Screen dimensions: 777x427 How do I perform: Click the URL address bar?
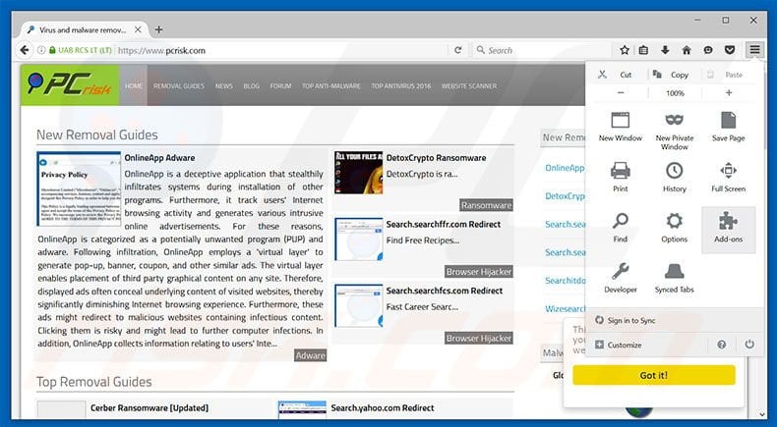(280, 50)
